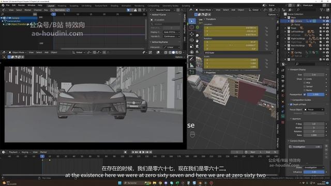Select the Transform tool in the toolbar
Viewport: 331px width, 186px height.
click(192, 52)
